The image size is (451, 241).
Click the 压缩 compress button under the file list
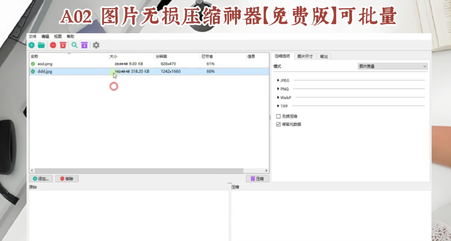point(257,178)
